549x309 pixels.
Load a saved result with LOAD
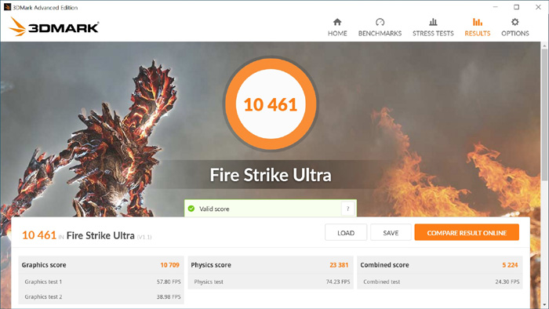346,232
